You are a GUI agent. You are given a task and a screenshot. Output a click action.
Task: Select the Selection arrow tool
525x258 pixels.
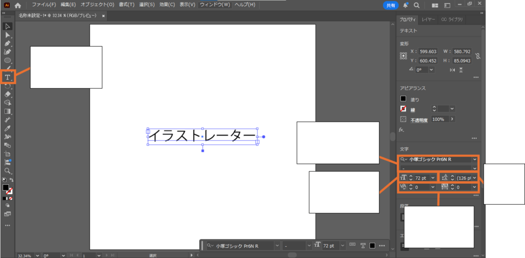8,26
